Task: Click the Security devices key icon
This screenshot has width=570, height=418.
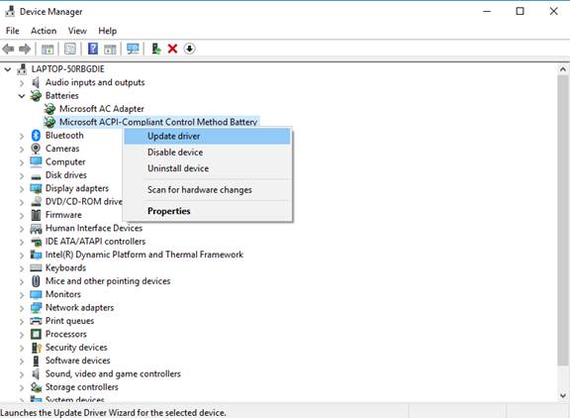Action: pyautogui.click(x=36, y=348)
